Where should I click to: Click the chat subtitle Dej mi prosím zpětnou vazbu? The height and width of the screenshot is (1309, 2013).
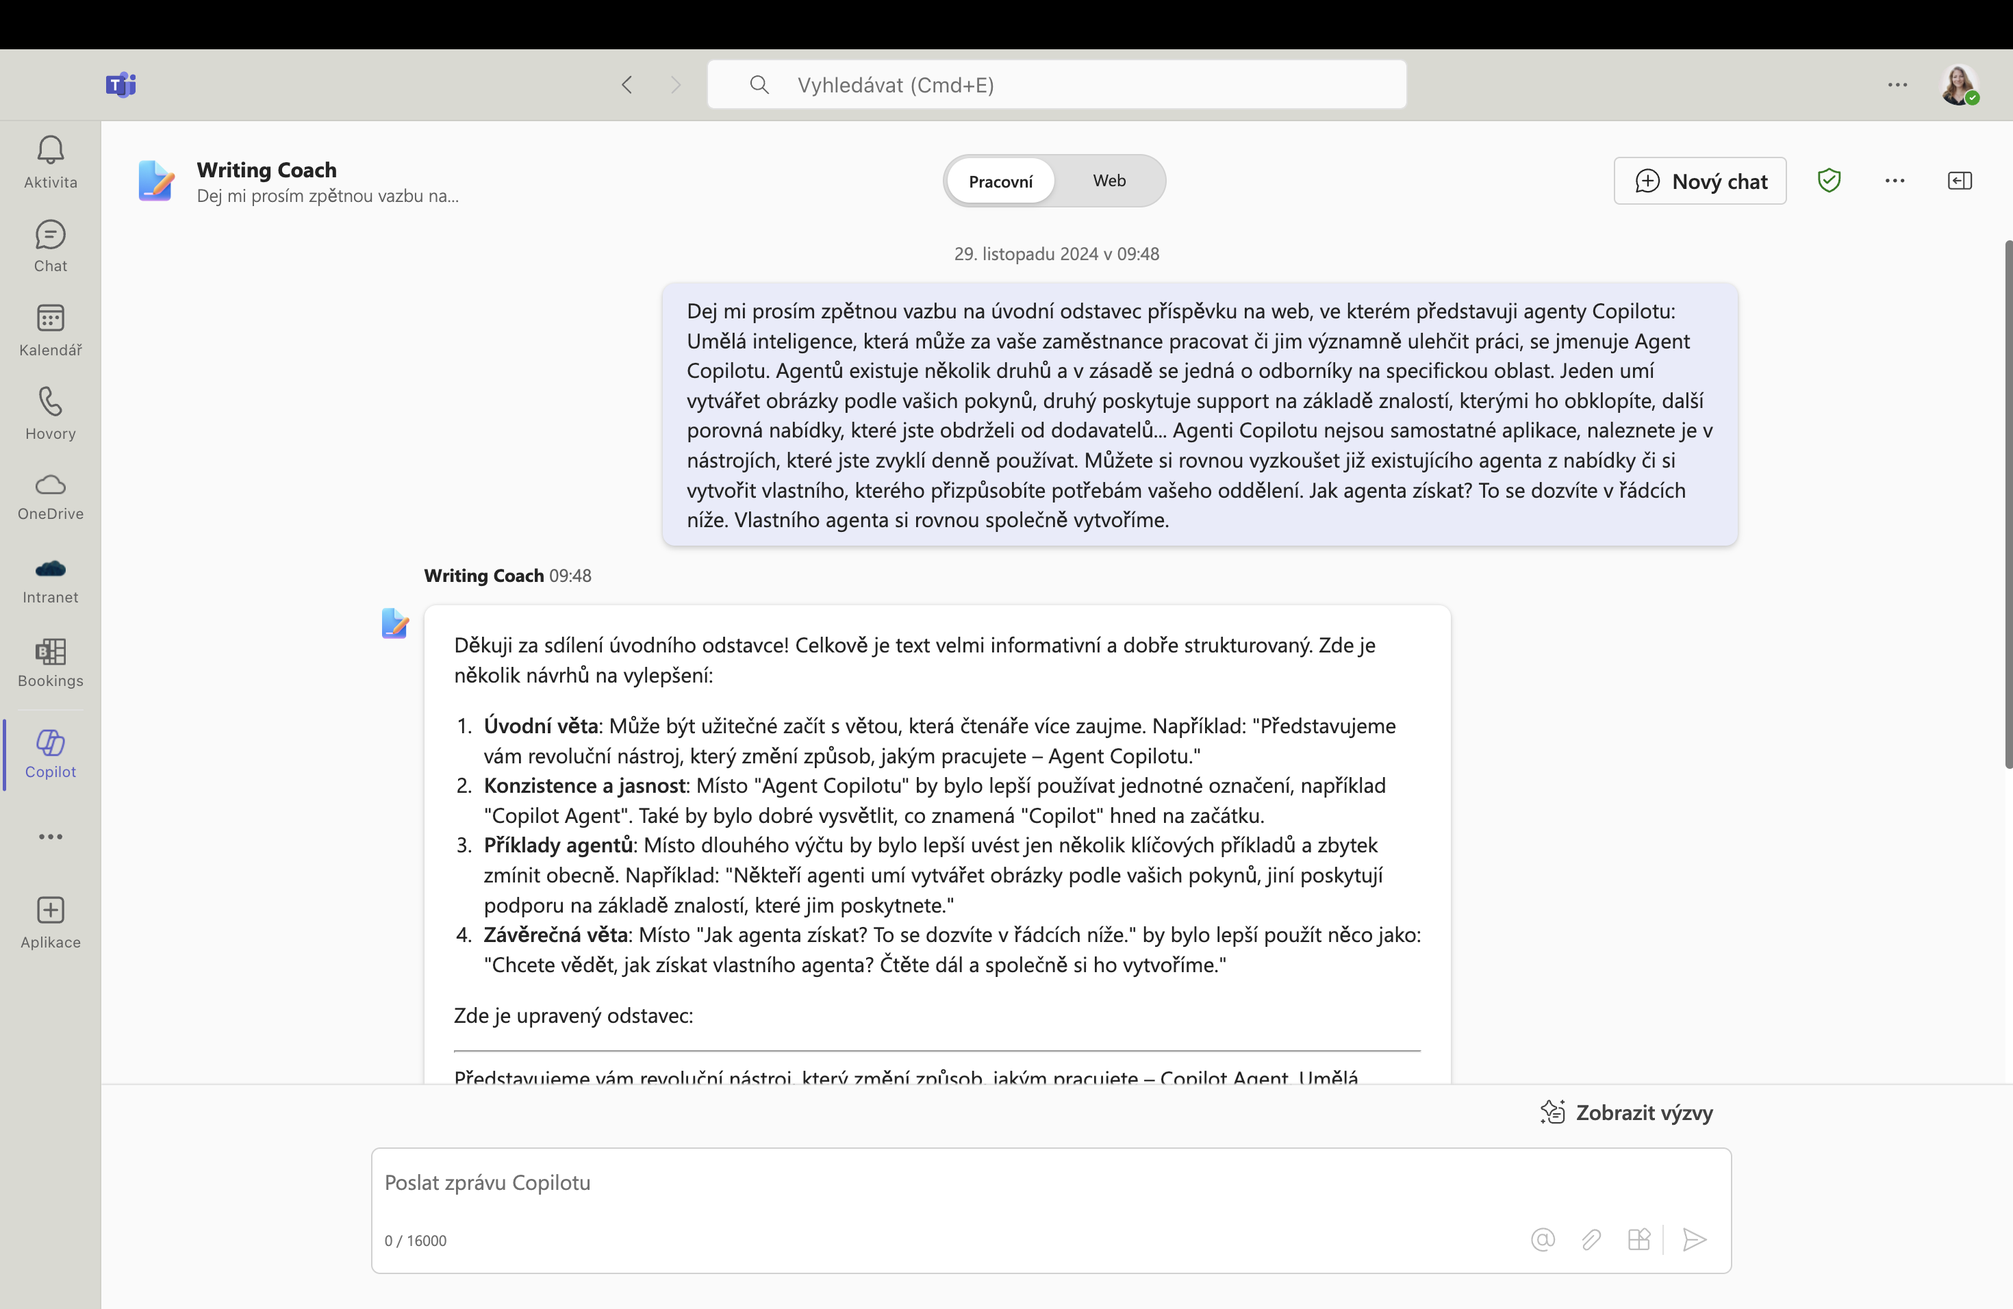[x=327, y=195]
